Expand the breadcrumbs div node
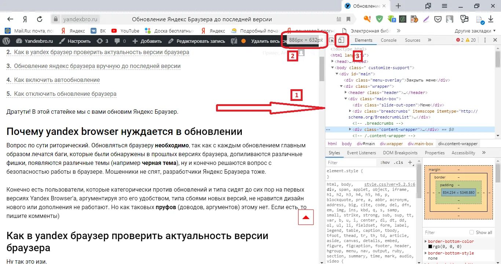501x264 pixels. [350, 111]
